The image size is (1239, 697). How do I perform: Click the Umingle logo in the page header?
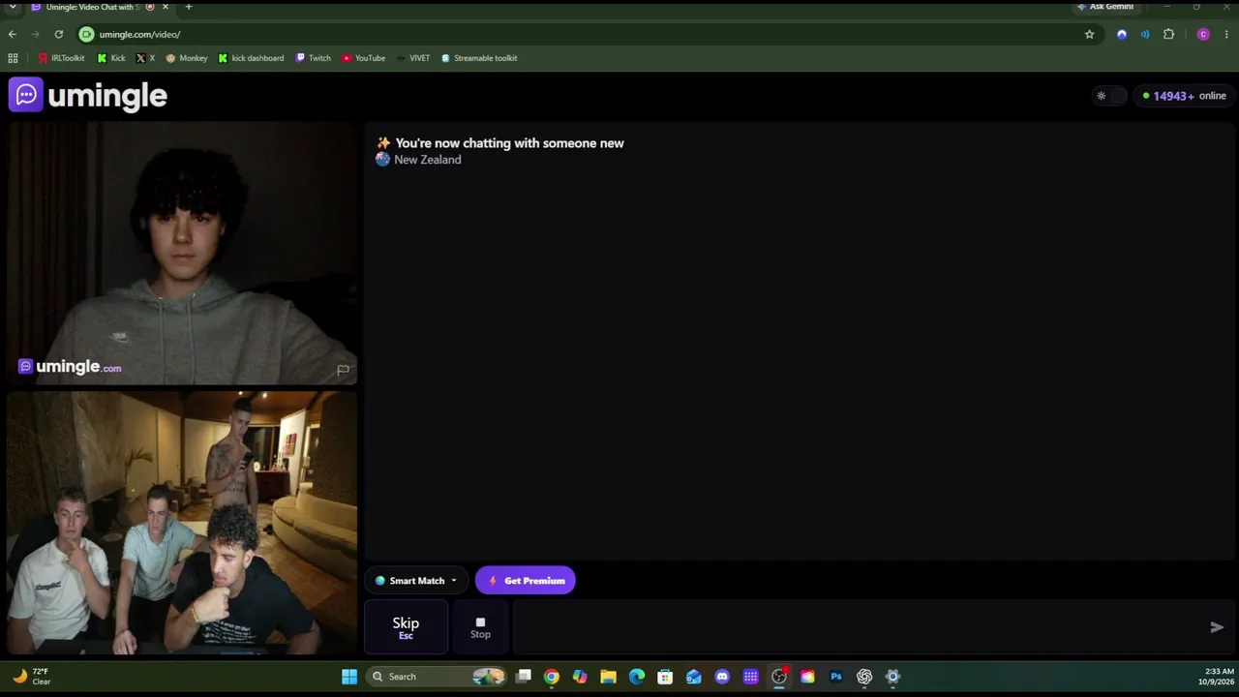(88, 95)
